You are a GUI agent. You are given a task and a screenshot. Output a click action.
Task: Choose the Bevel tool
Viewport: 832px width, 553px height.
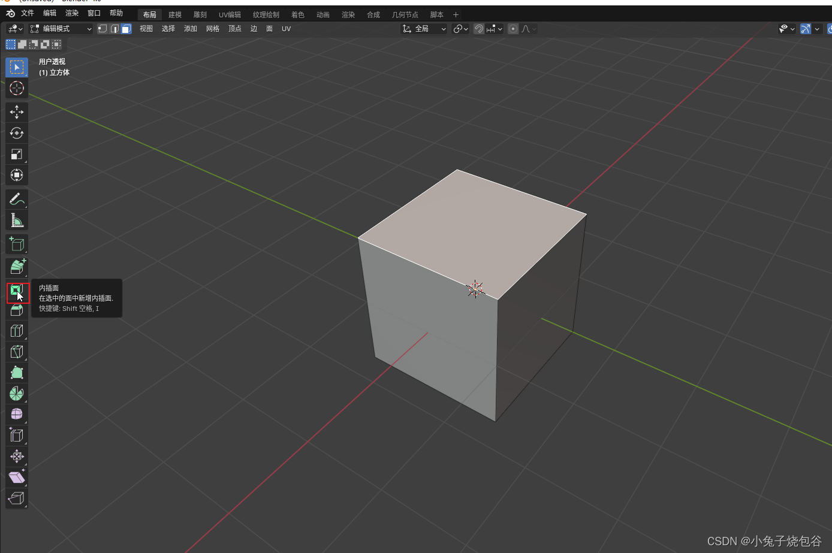17,310
